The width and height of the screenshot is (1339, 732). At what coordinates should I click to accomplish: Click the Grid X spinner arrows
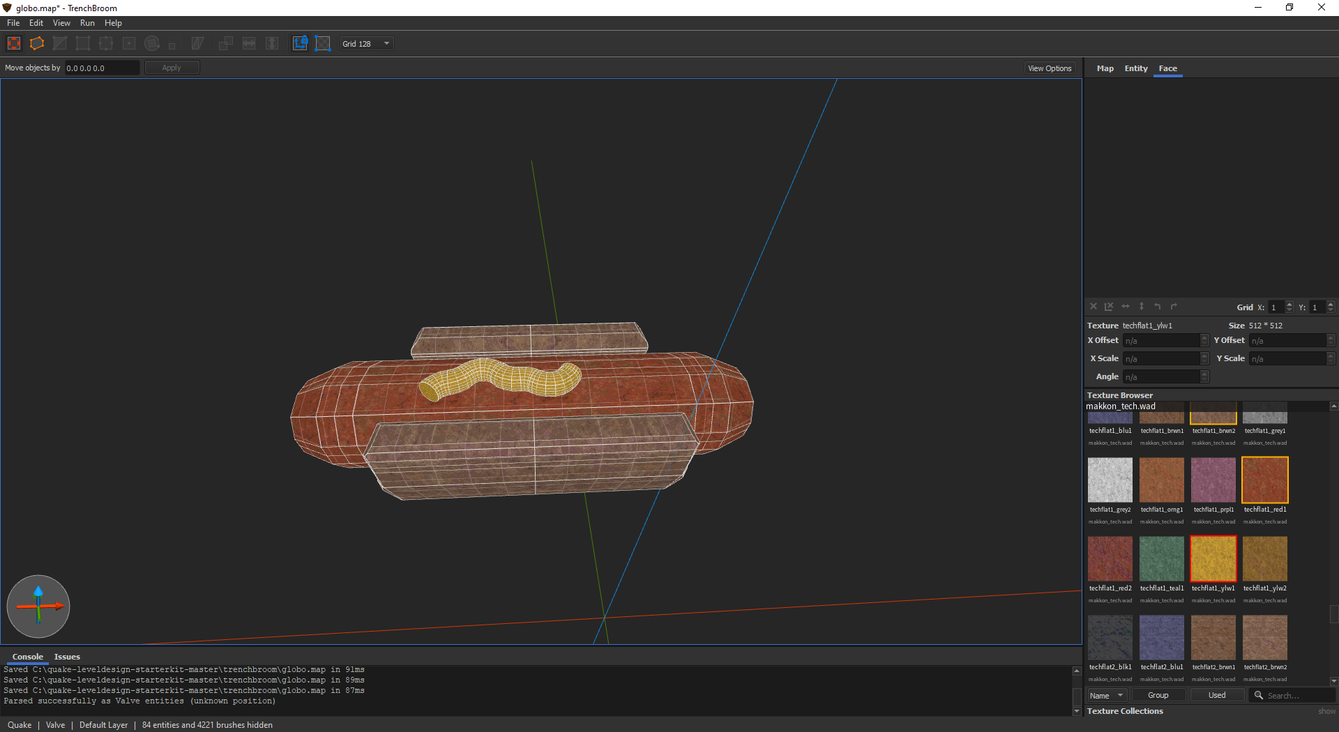pos(1289,307)
